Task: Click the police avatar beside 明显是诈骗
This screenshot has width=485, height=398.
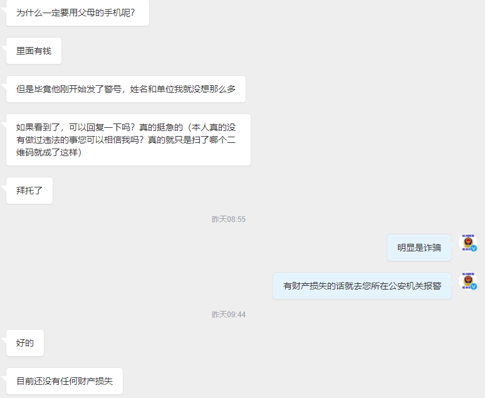Action: point(468,243)
